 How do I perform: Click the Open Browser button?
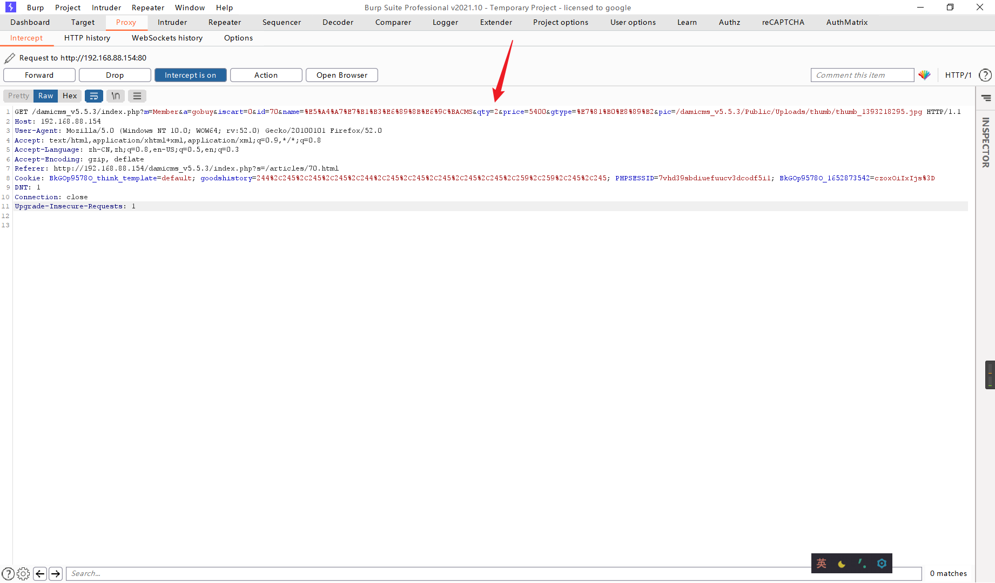pyautogui.click(x=342, y=75)
